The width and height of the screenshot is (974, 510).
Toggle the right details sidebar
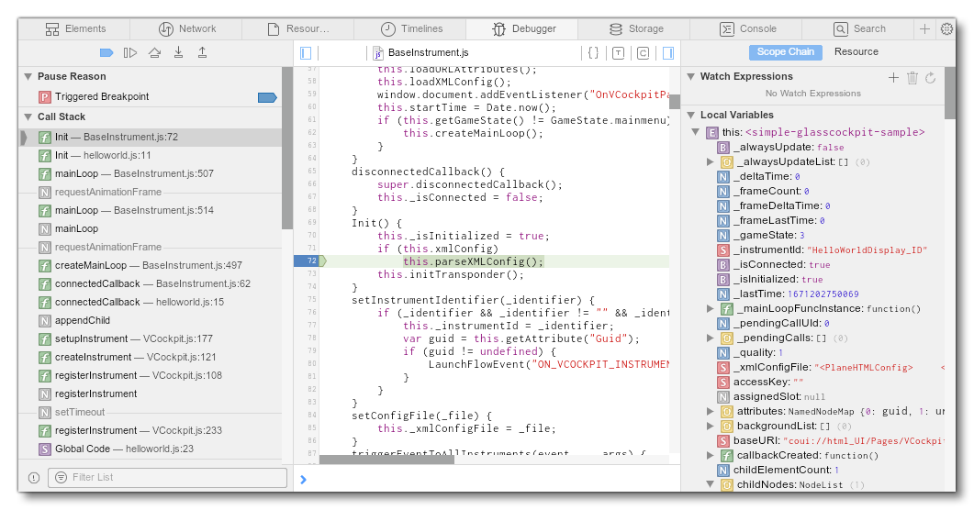(x=667, y=52)
